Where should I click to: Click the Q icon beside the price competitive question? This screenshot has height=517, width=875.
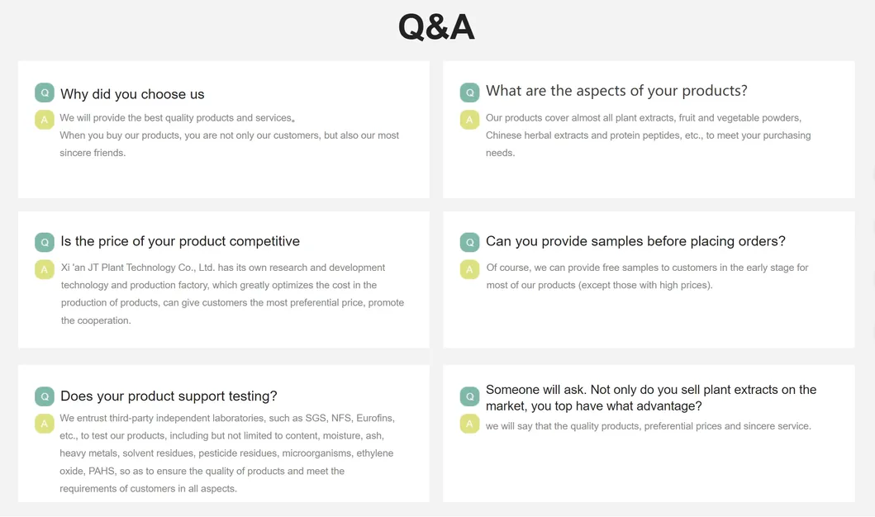(x=45, y=242)
